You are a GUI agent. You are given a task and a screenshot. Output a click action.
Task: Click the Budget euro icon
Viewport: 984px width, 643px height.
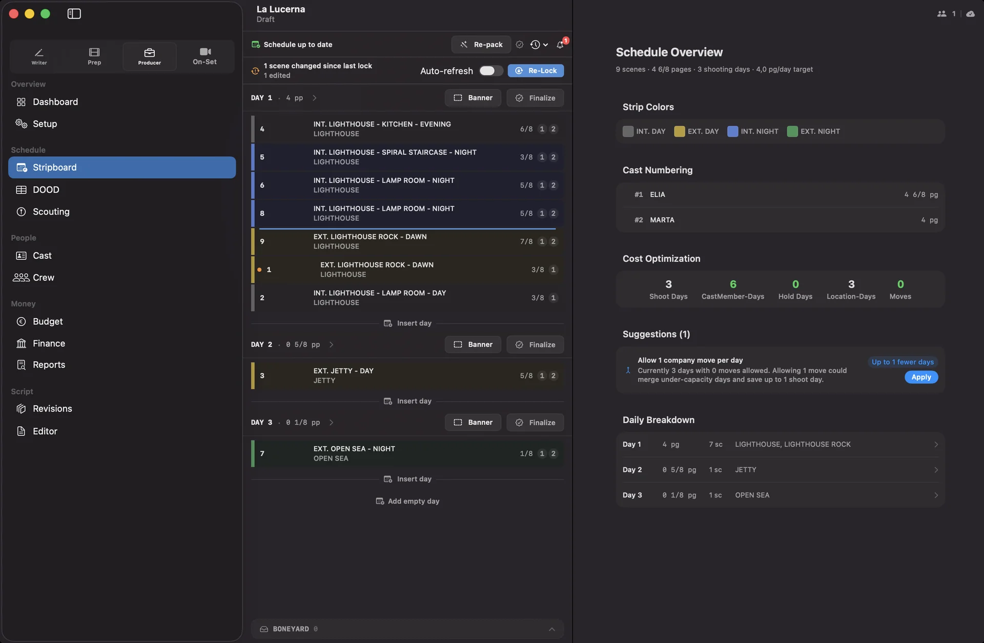(21, 322)
